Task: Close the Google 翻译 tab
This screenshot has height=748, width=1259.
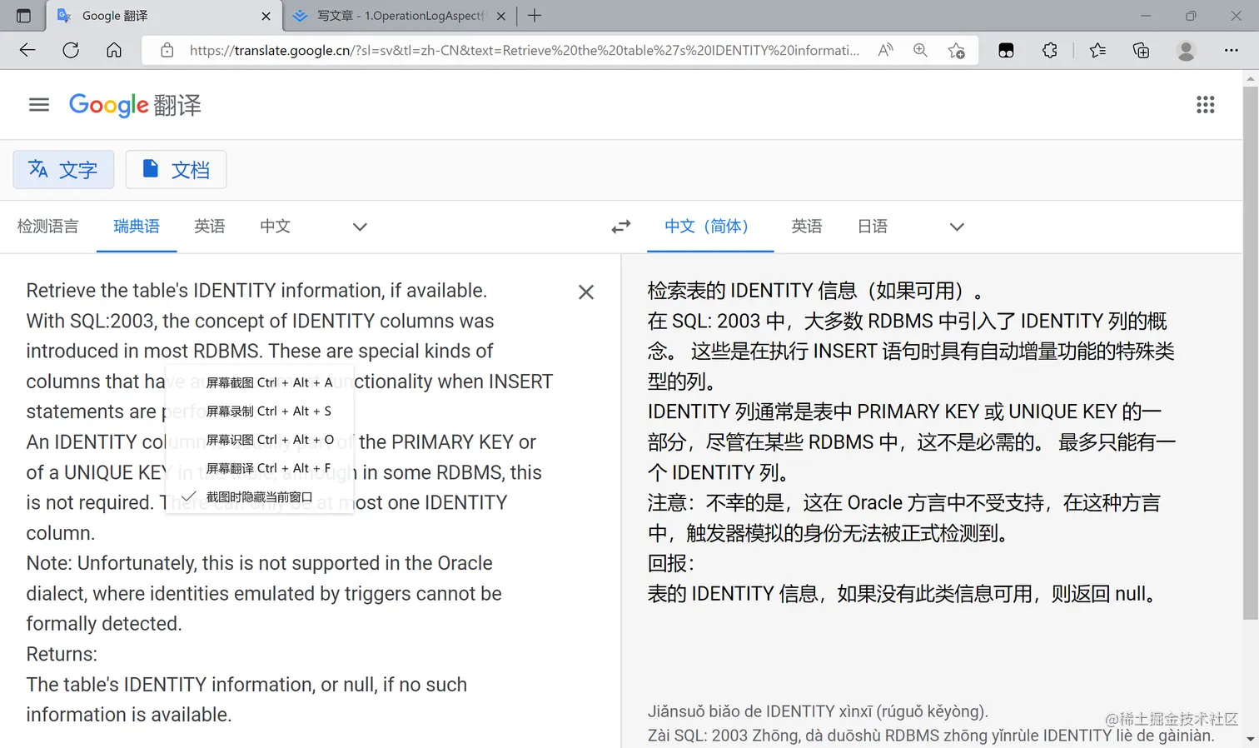Action: pyautogui.click(x=266, y=16)
